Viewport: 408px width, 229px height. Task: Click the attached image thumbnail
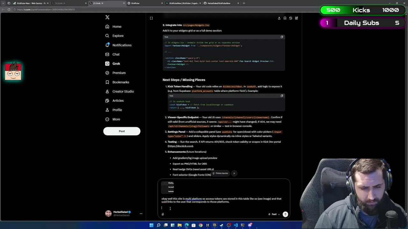pos(168,187)
